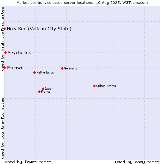This screenshot has width=164, height=164.
Task: Click the chart title mentioning W3Techs.com
Action: click(x=82, y=3)
